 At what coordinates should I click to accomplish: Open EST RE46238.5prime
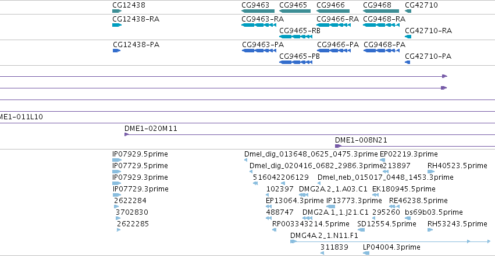[x=418, y=201]
